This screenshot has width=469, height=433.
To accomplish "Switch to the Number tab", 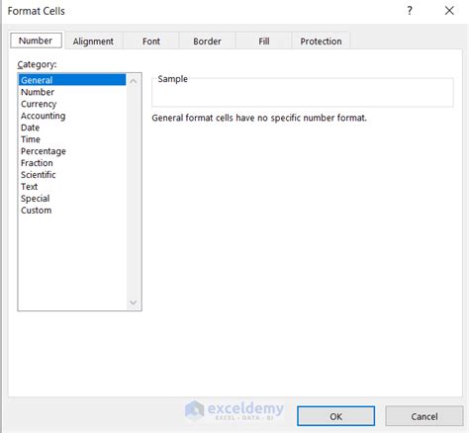I will coord(36,41).
